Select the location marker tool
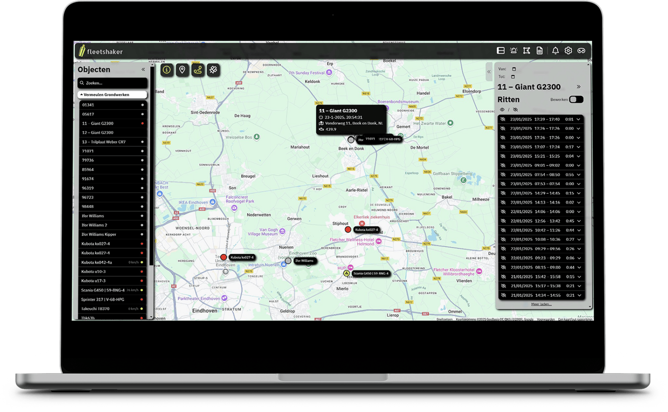Viewport: 668px width, 412px height. point(182,70)
